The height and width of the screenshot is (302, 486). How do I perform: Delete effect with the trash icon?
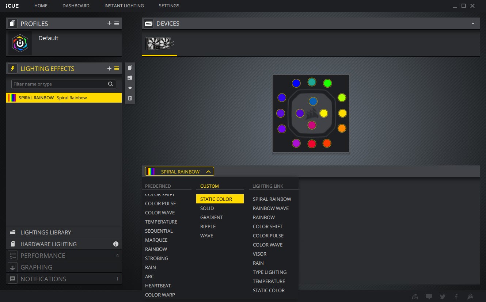click(x=130, y=98)
